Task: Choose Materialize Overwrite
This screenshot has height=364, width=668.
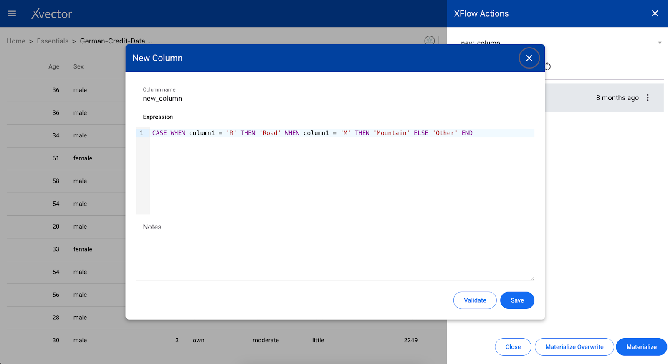Action: 574,347
